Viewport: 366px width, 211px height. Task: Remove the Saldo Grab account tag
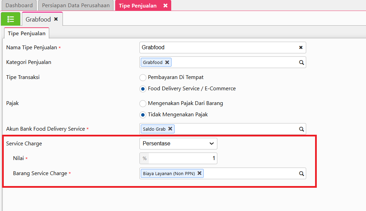coord(170,129)
